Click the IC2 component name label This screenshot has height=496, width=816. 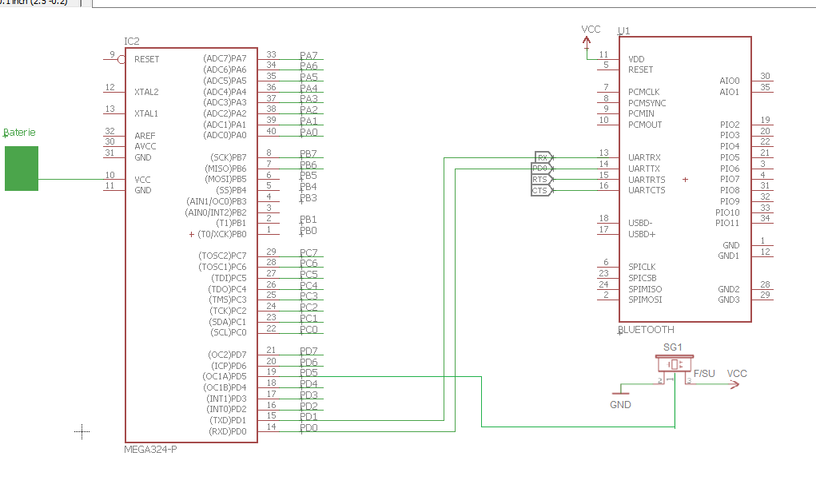pos(132,41)
